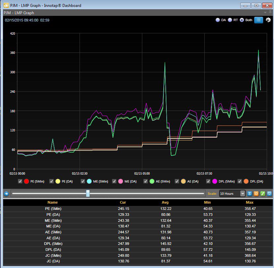Select the RT radio button
This screenshot has width=274, height=268.
230,20
